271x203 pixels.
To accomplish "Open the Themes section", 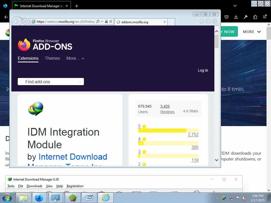I will coord(52,58).
